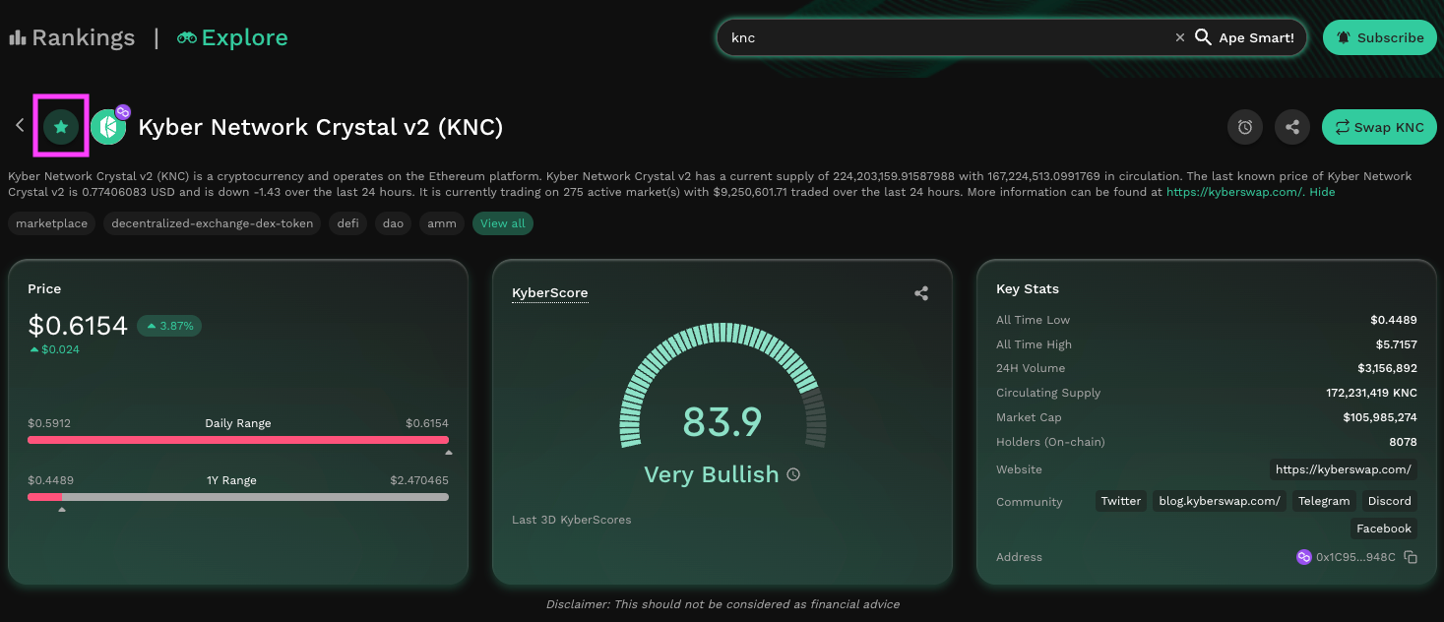Expand tags with View all
This screenshot has height=622, width=1444.
pyautogui.click(x=503, y=223)
